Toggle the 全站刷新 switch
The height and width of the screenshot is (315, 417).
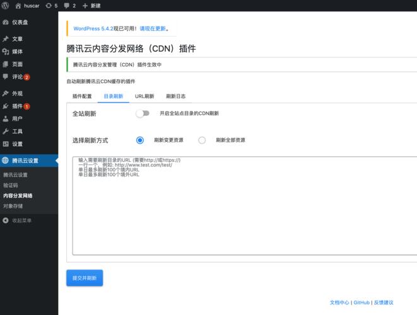tap(143, 113)
